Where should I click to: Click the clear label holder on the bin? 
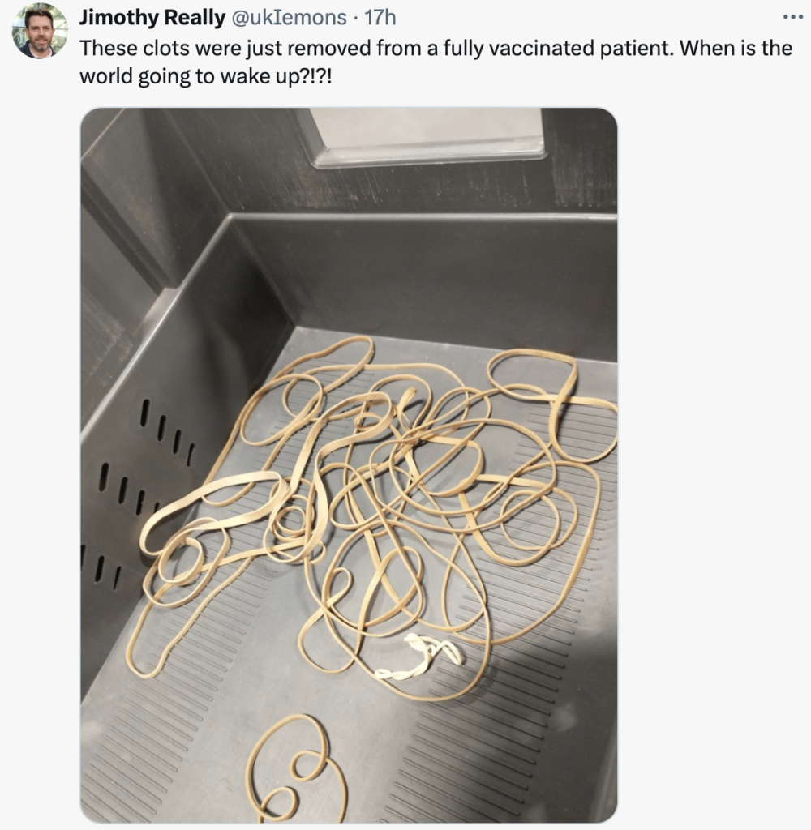(424, 135)
